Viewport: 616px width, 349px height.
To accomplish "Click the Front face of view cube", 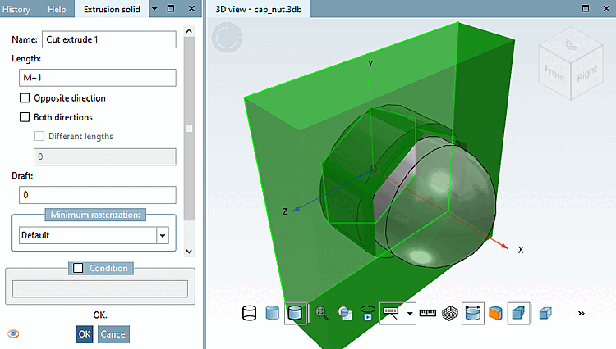I will [x=554, y=73].
